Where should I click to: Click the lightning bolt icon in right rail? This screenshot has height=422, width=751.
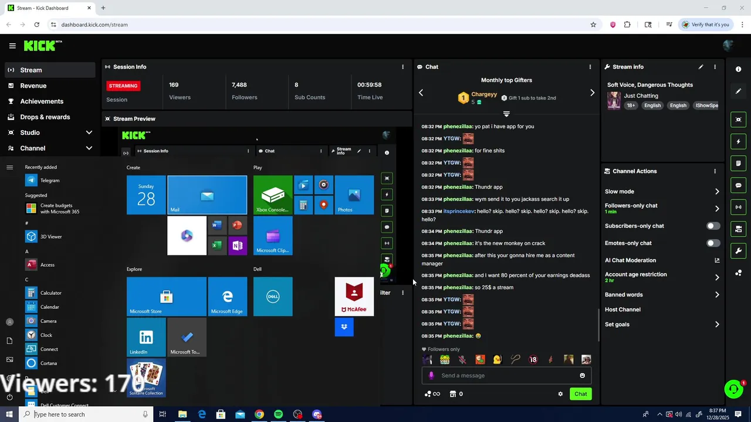pyautogui.click(x=738, y=141)
